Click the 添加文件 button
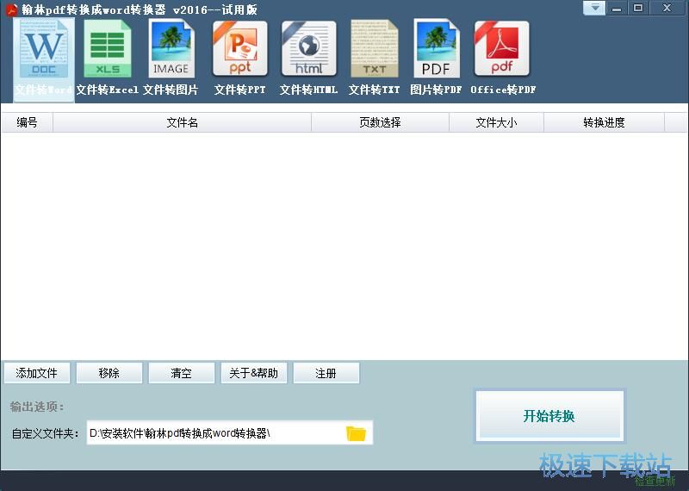The height and width of the screenshot is (491, 689). 37,373
